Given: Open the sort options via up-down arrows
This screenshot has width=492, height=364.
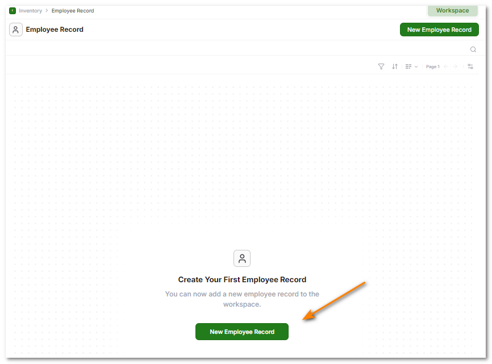Looking at the screenshot, I should click(395, 66).
